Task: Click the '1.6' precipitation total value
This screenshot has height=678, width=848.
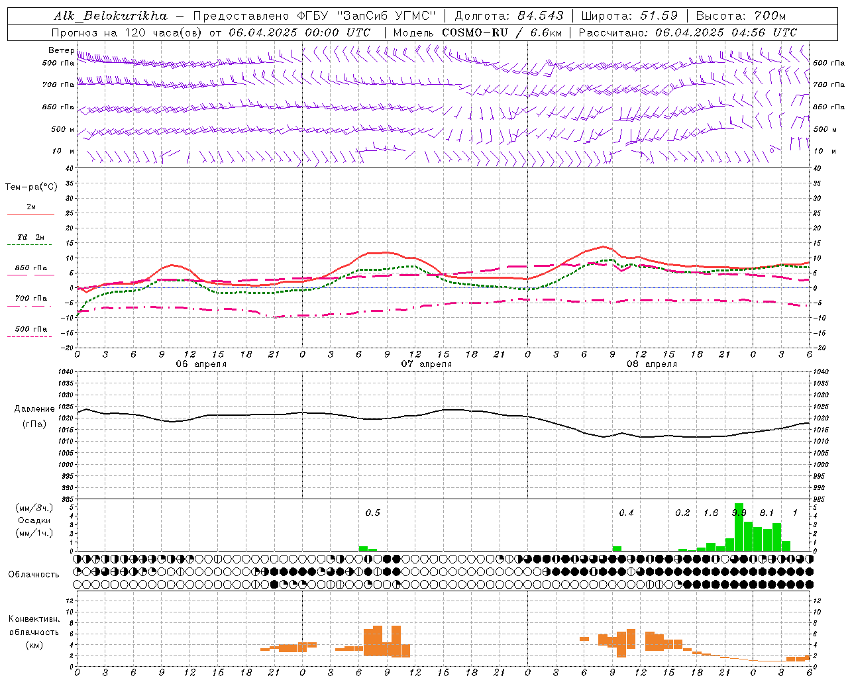Action: tap(711, 512)
